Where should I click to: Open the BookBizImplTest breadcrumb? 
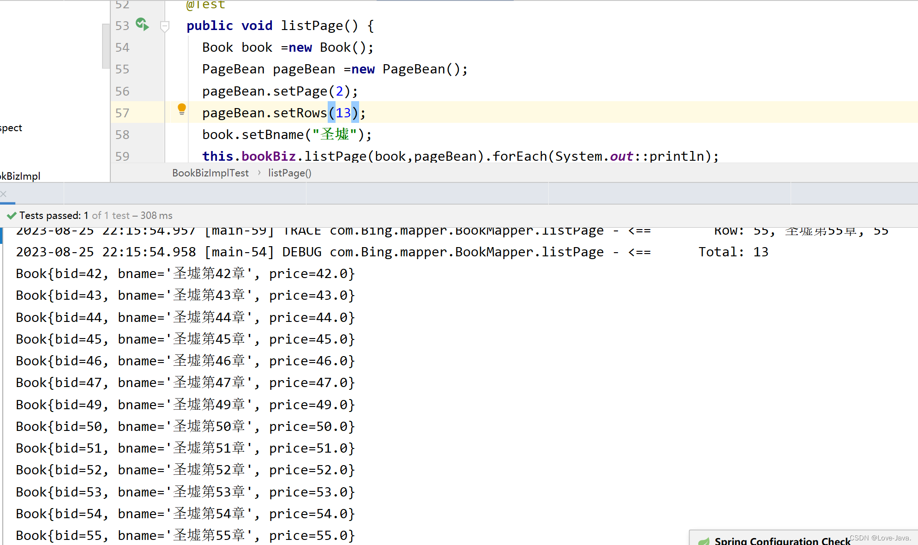(210, 173)
